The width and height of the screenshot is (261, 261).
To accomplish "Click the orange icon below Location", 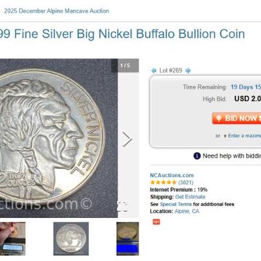I will [x=156, y=222].
